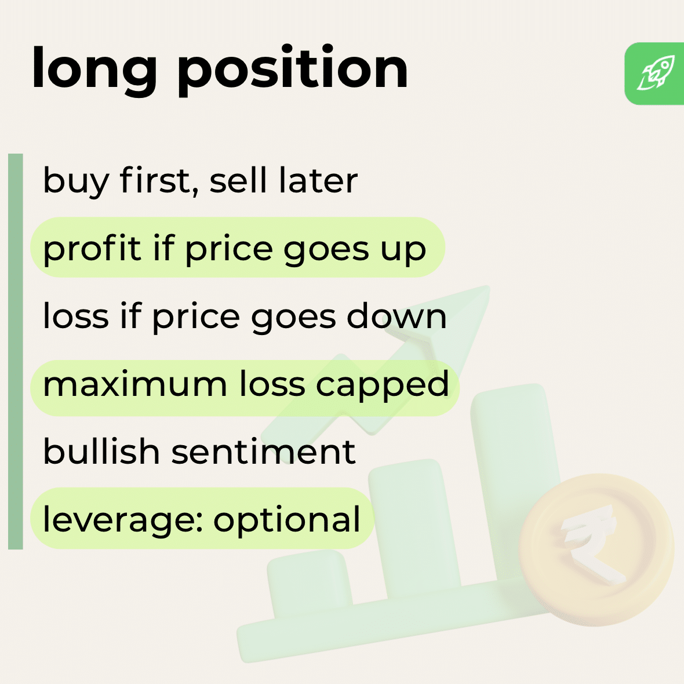Click the word "leverage:" in the last pill
Screen dimensions: 684x684
click(122, 519)
